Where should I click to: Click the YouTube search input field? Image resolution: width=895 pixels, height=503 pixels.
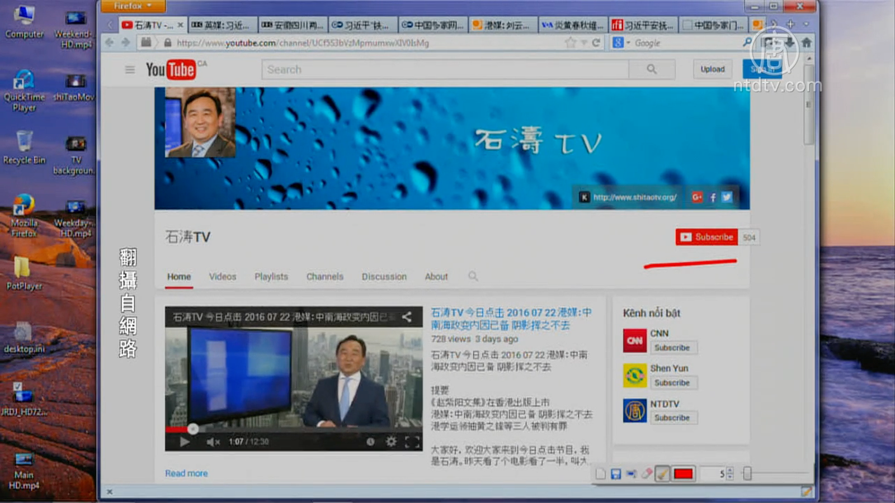point(445,69)
